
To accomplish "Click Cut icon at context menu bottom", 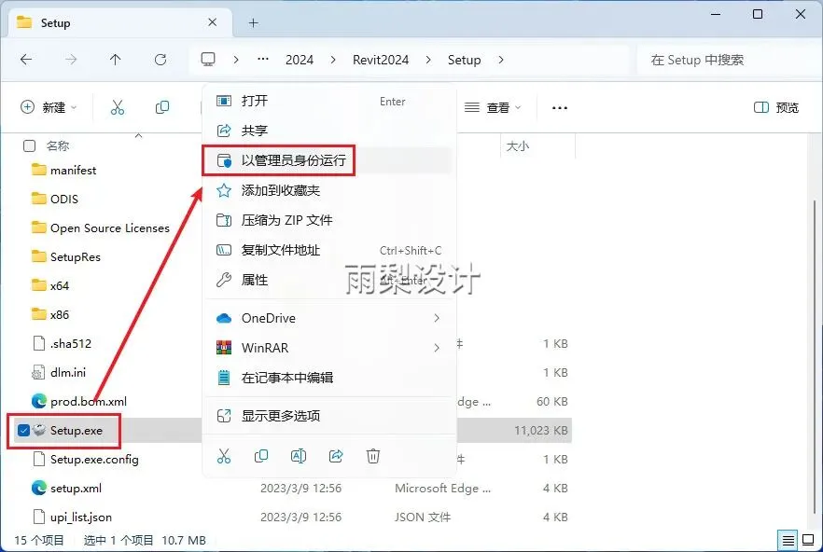I will 224,456.
